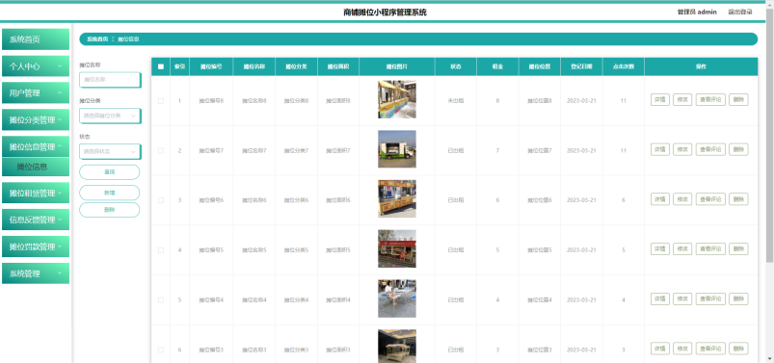Screen dimensions: 774x363
Task: Click 修改 for row 摊位编号4
Action: point(682,298)
